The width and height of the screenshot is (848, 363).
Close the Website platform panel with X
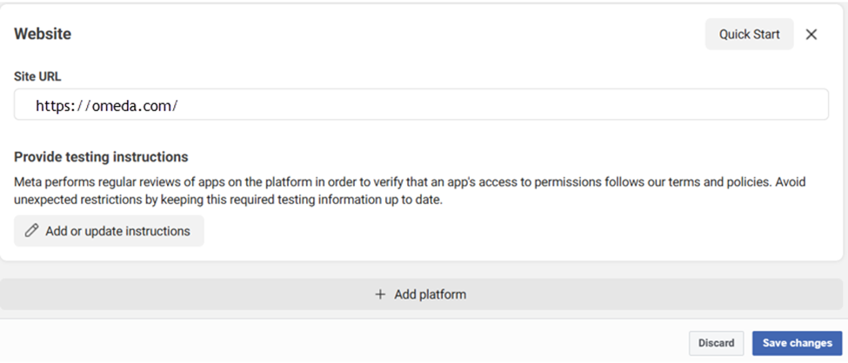coord(811,35)
